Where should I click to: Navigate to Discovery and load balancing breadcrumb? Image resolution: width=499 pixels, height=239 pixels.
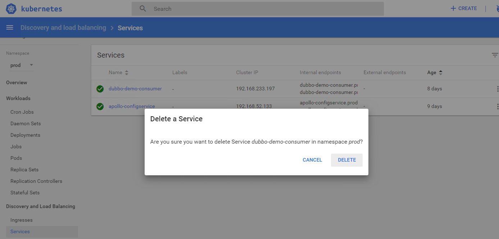63,28
